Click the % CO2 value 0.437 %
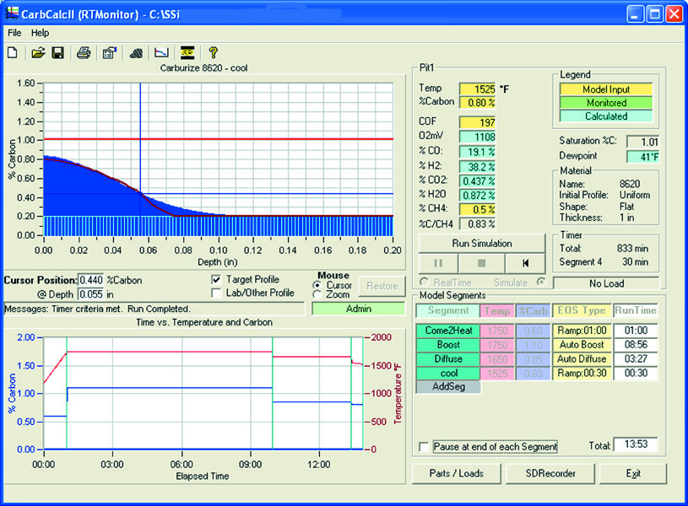 478,180
